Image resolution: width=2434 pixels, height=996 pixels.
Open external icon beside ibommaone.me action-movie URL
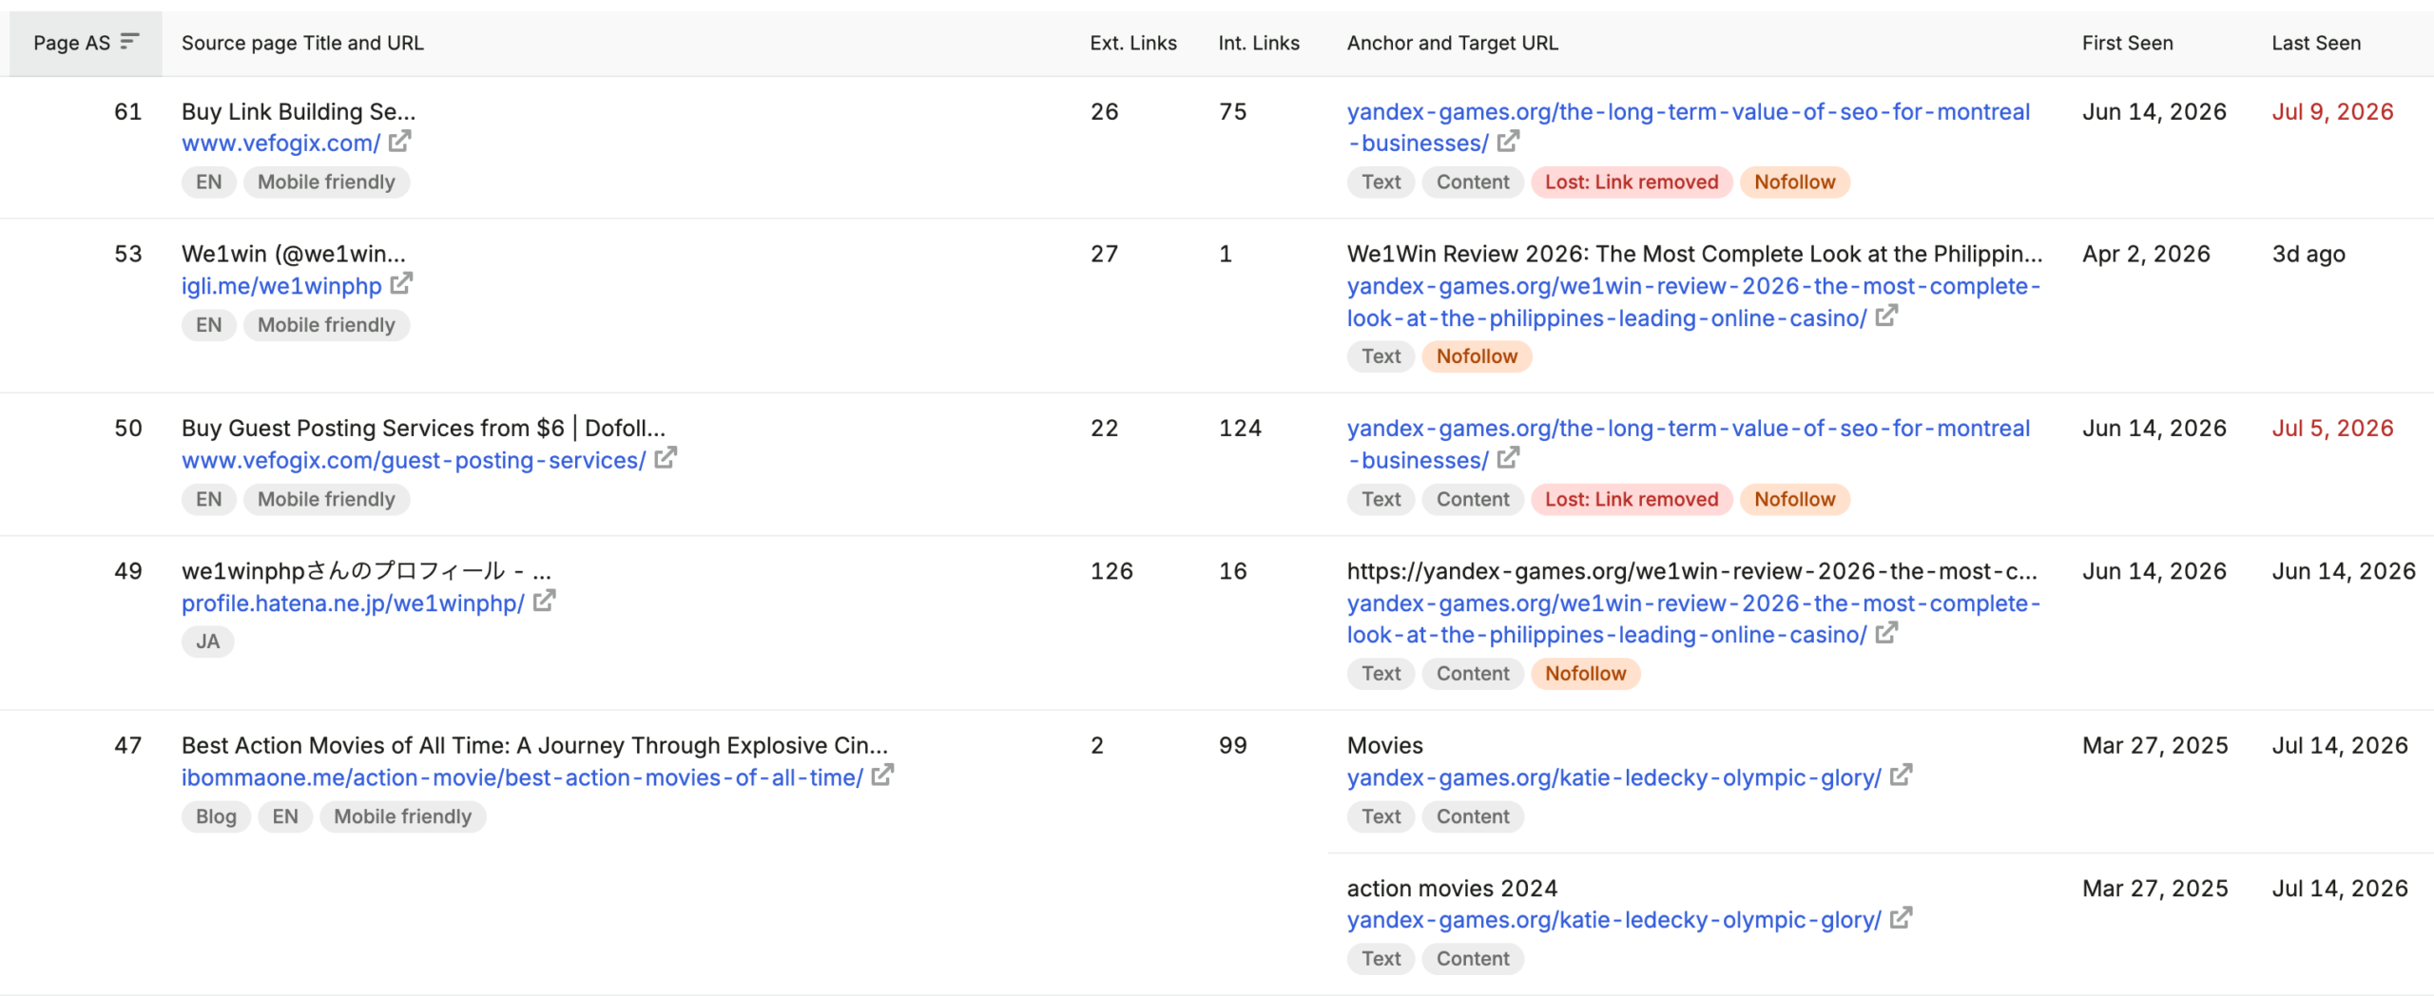(883, 776)
